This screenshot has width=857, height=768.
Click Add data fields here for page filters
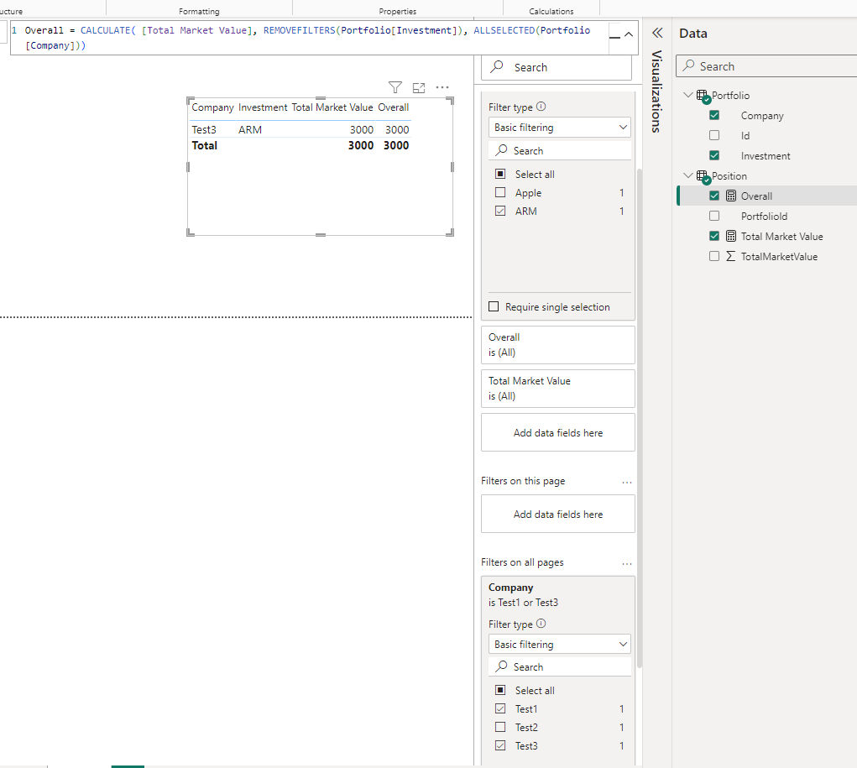(558, 514)
